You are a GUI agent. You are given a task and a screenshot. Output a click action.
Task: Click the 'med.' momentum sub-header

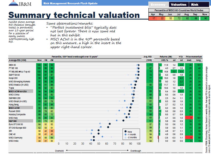[189, 60]
